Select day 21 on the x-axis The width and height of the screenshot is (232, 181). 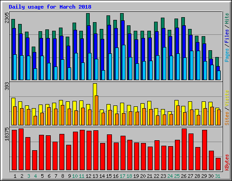(x=150, y=176)
